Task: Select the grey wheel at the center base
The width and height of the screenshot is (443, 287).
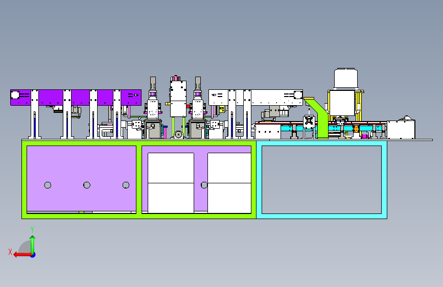Action: click(x=178, y=134)
